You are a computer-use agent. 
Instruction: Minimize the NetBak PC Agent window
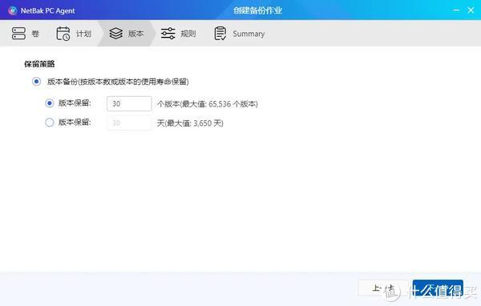pos(456,10)
